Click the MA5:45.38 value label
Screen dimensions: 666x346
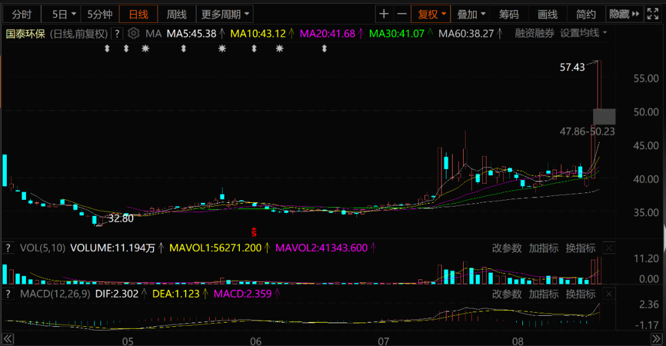[x=192, y=33]
